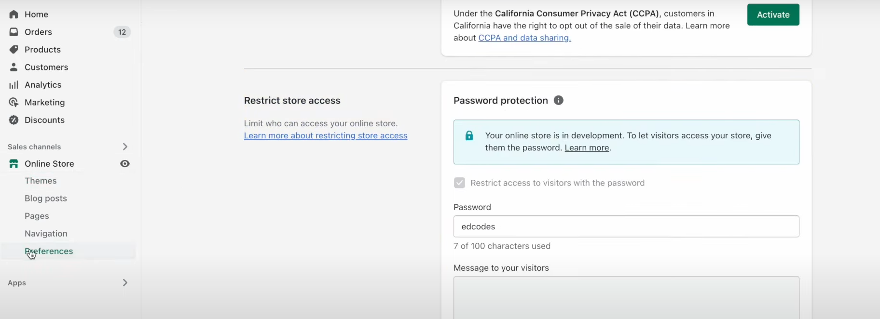Open Analytics via the bar chart icon
Screen dimensions: 880x319
14,85
